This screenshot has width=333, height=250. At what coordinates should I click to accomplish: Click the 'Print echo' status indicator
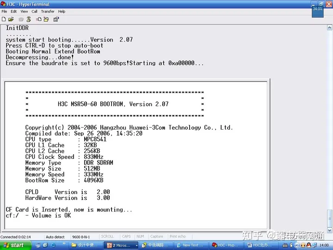click(x=178, y=237)
